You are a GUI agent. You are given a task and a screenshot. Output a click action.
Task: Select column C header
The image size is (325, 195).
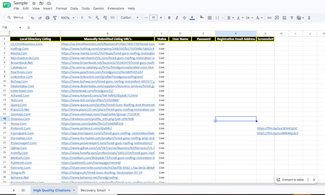pos(162,33)
